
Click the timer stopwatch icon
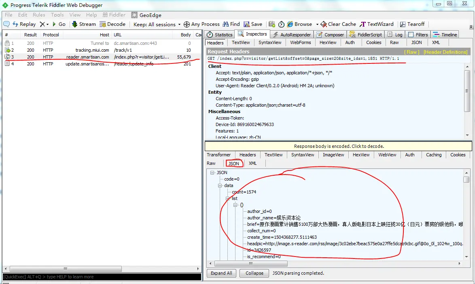(281, 24)
